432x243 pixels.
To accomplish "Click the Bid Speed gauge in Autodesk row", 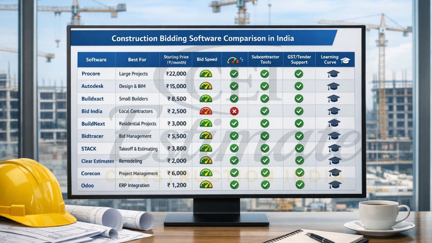I will tap(206, 86).
